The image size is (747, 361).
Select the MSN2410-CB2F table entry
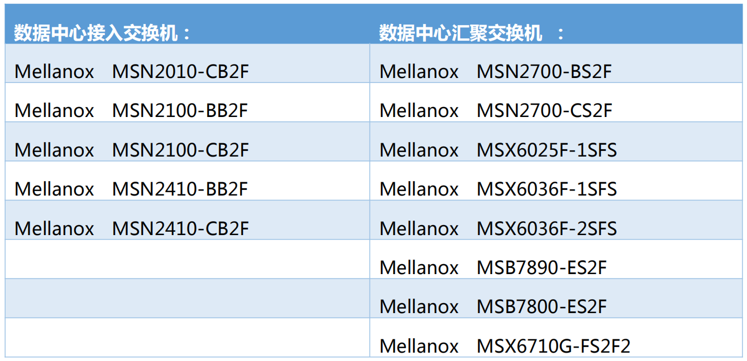click(x=180, y=228)
